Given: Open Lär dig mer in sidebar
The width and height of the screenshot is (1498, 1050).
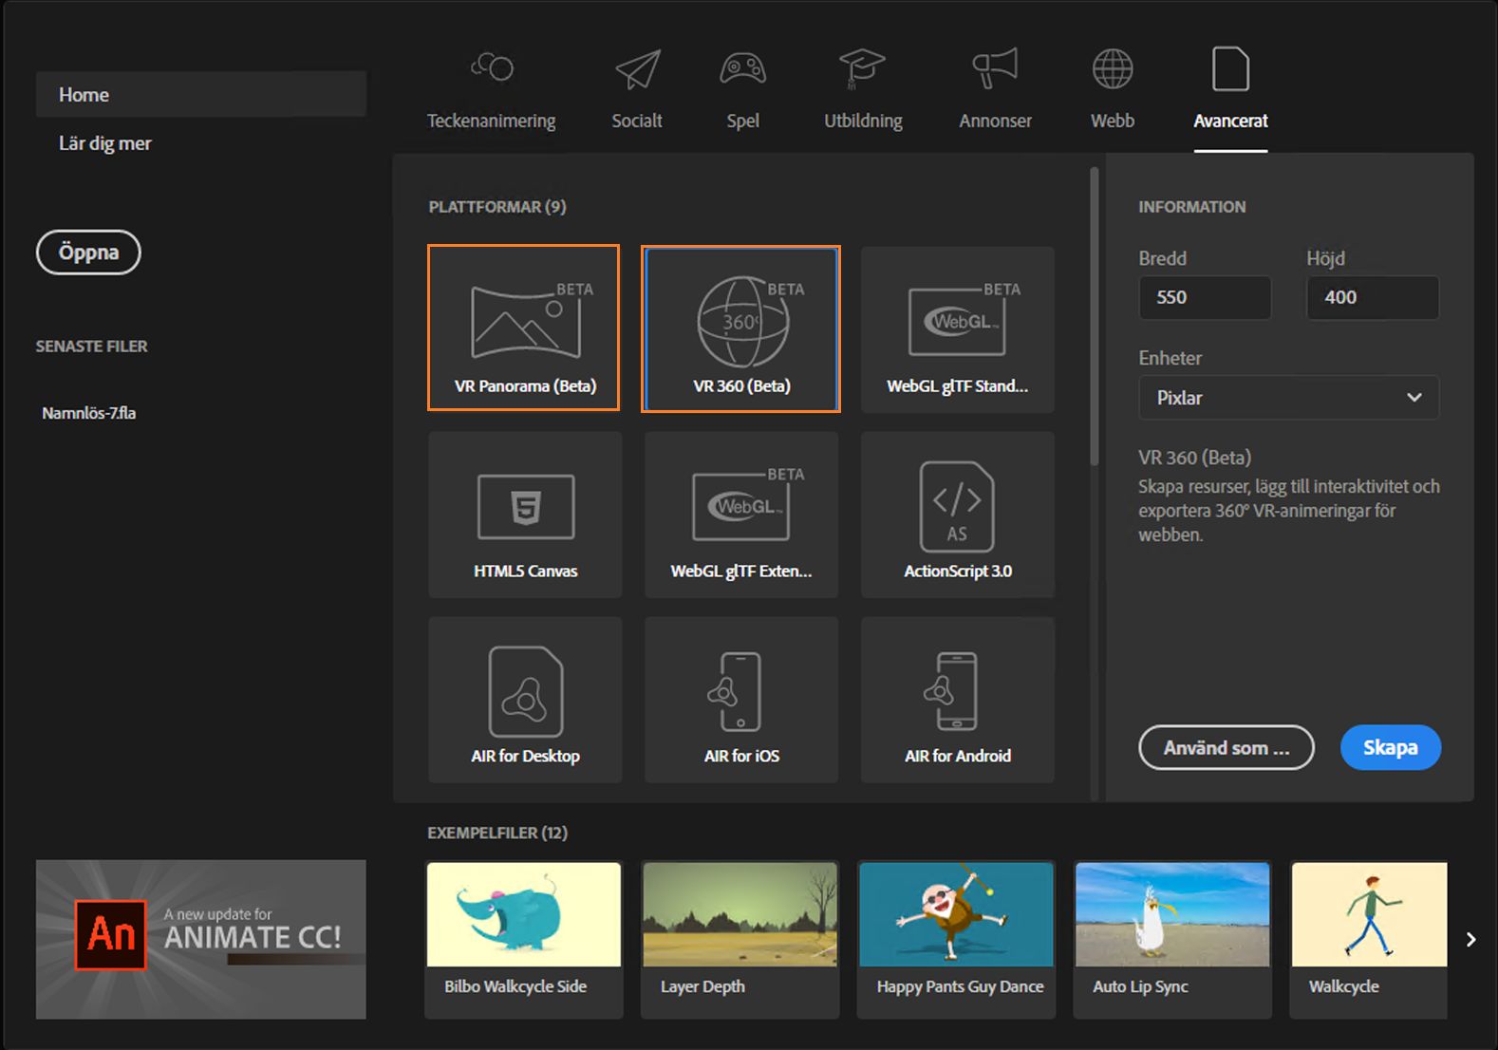Looking at the screenshot, I should point(105,143).
